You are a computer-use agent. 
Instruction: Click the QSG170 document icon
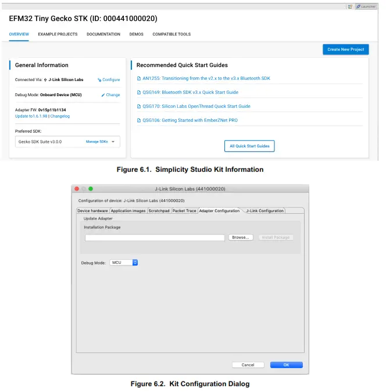138,107
